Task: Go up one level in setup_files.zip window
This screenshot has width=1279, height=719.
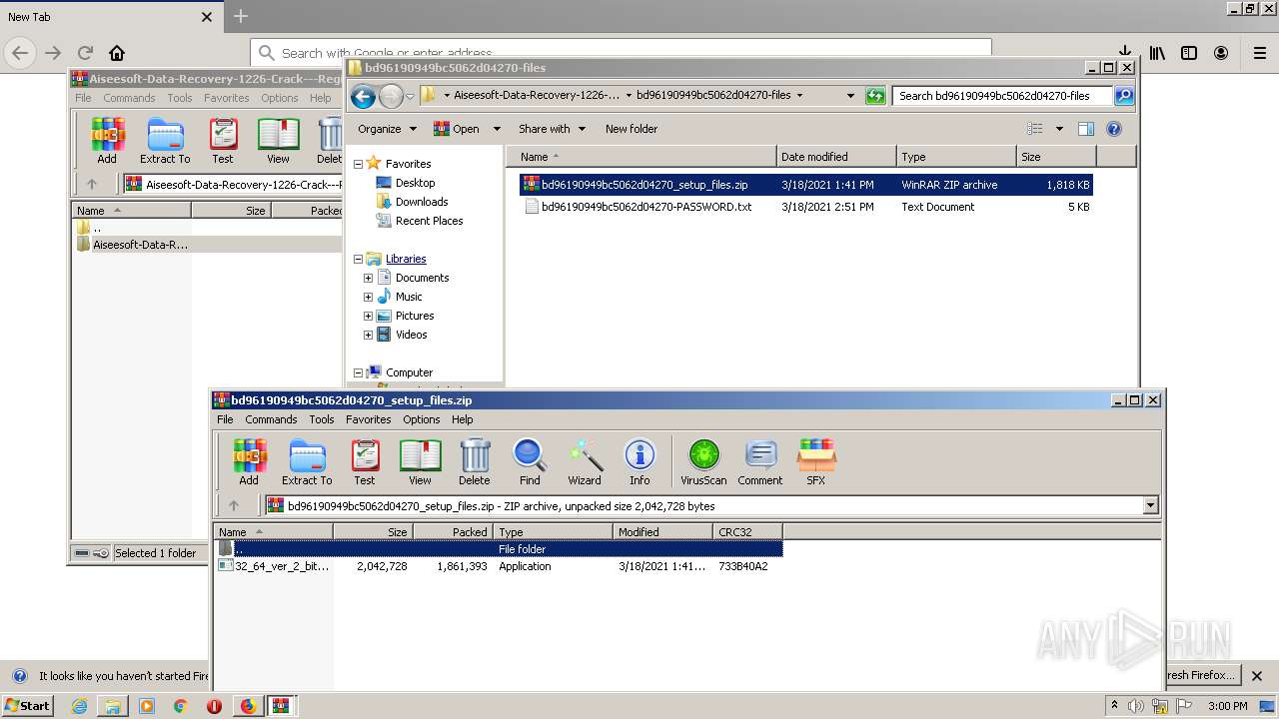Action: [x=234, y=506]
